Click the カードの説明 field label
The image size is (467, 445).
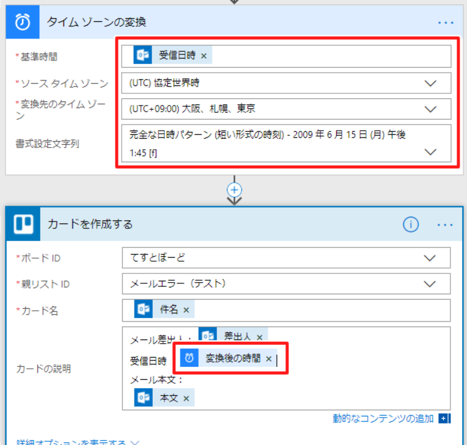coord(43,369)
